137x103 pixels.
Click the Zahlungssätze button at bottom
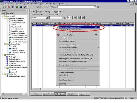click(60, 94)
